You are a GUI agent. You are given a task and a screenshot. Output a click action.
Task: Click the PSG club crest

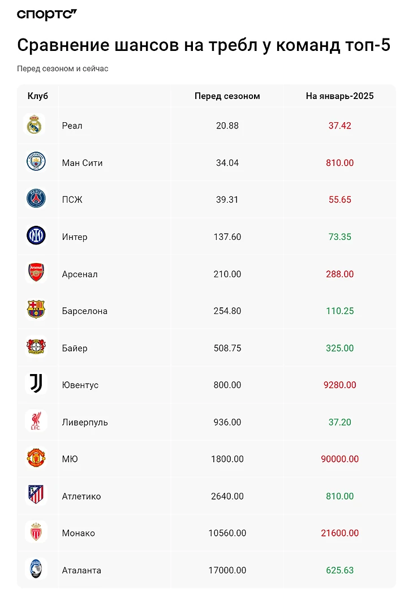pyautogui.click(x=36, y=199)
